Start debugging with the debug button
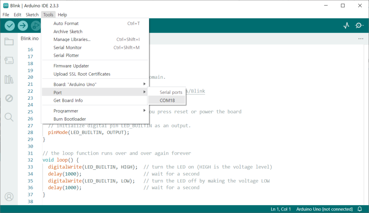The image size is (369, 213). coord(36,26)
